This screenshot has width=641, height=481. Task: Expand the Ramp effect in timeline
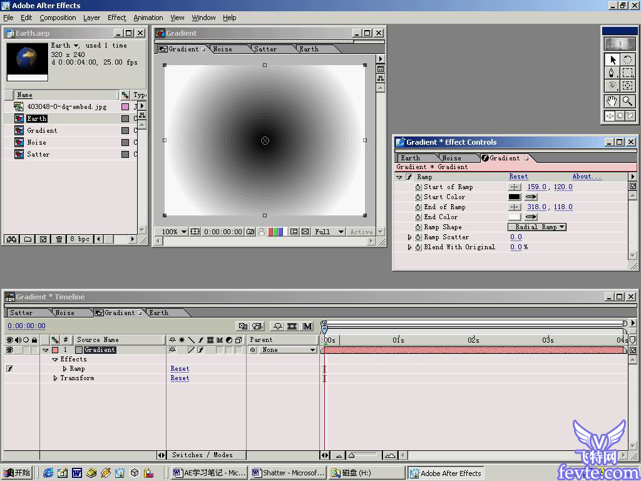coord(64,368)
